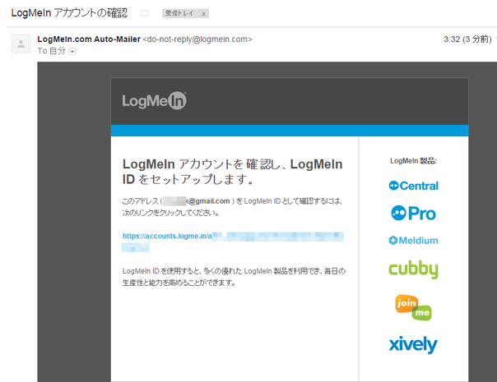Click the join.me product logo
Image resolution: width=497 pixels, height=382 pixels.
413,307
